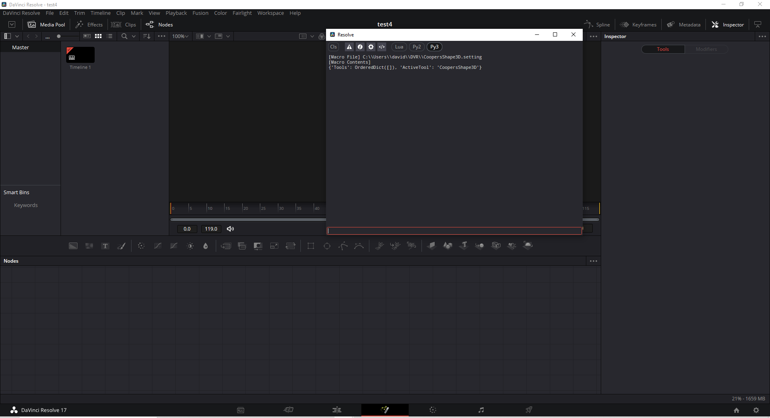Screen dimensions: 770x418
Task: Open project settings gear icon
Action: [x=756, y=410]
